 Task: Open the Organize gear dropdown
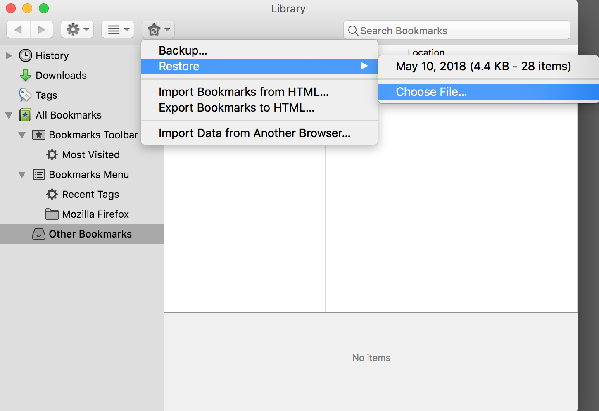[77, 29]
